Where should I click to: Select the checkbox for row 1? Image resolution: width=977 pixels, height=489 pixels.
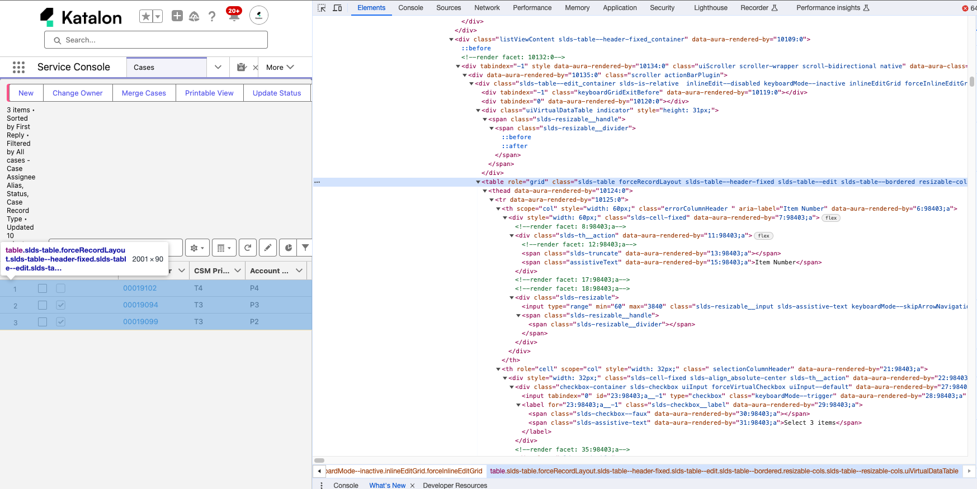click(43, 288)
